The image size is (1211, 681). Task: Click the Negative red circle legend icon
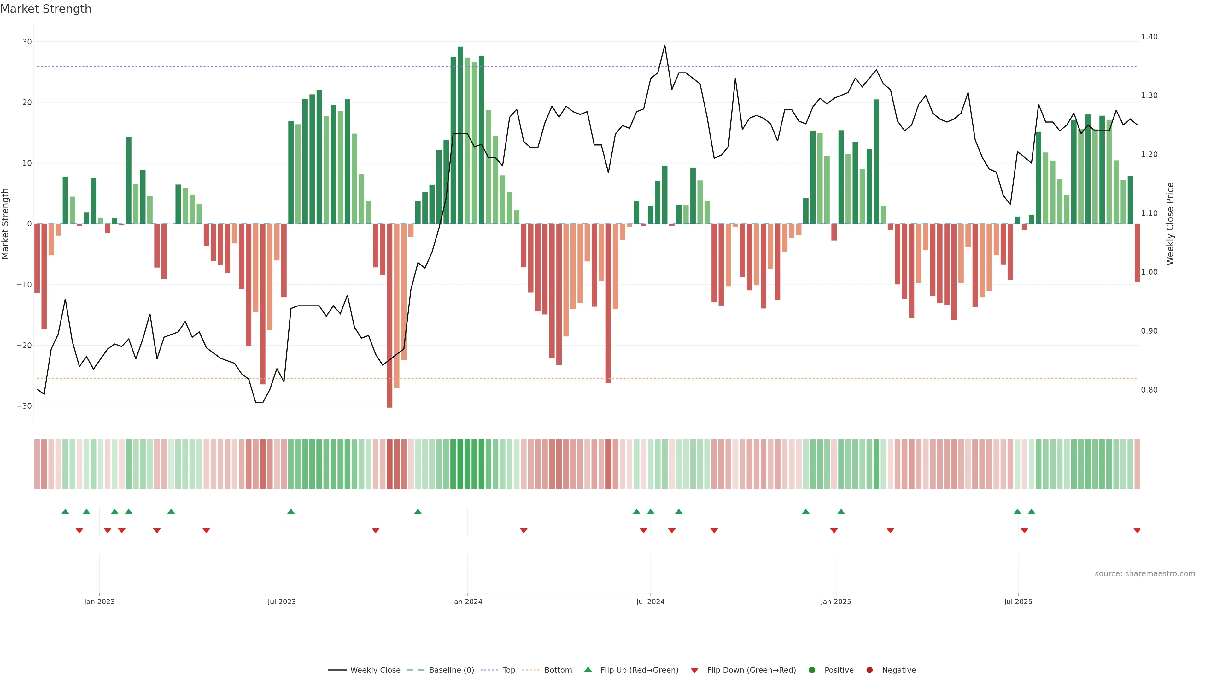click(x=869, y=670)
